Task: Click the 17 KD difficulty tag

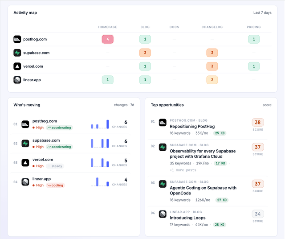Action: 220,163
